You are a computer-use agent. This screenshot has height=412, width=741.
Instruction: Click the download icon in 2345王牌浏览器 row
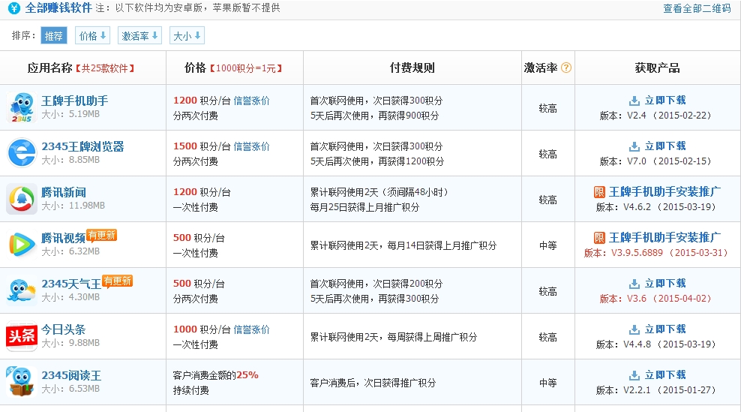pos(634,146)
